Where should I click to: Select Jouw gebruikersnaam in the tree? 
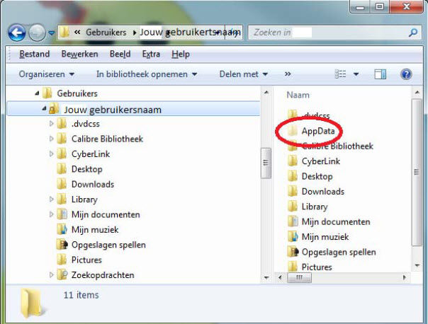(x=113, y=110)
